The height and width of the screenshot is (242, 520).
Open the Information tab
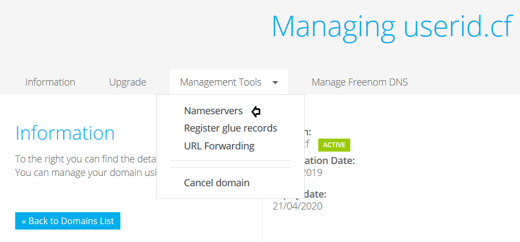pos(50,82)
